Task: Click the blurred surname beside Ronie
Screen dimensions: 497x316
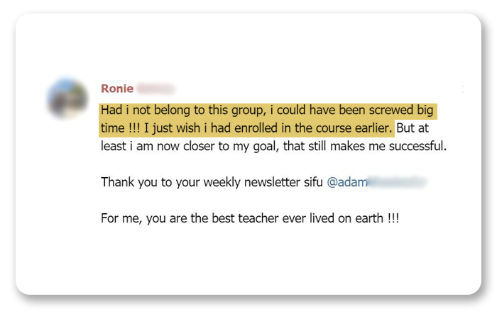Action: pyautogui.click(x=156, y=89)
